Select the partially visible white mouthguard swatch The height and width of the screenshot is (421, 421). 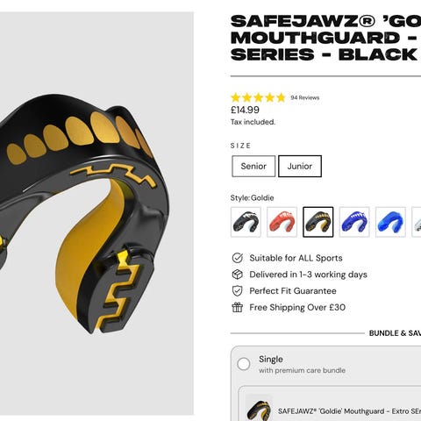click(417, 222)
